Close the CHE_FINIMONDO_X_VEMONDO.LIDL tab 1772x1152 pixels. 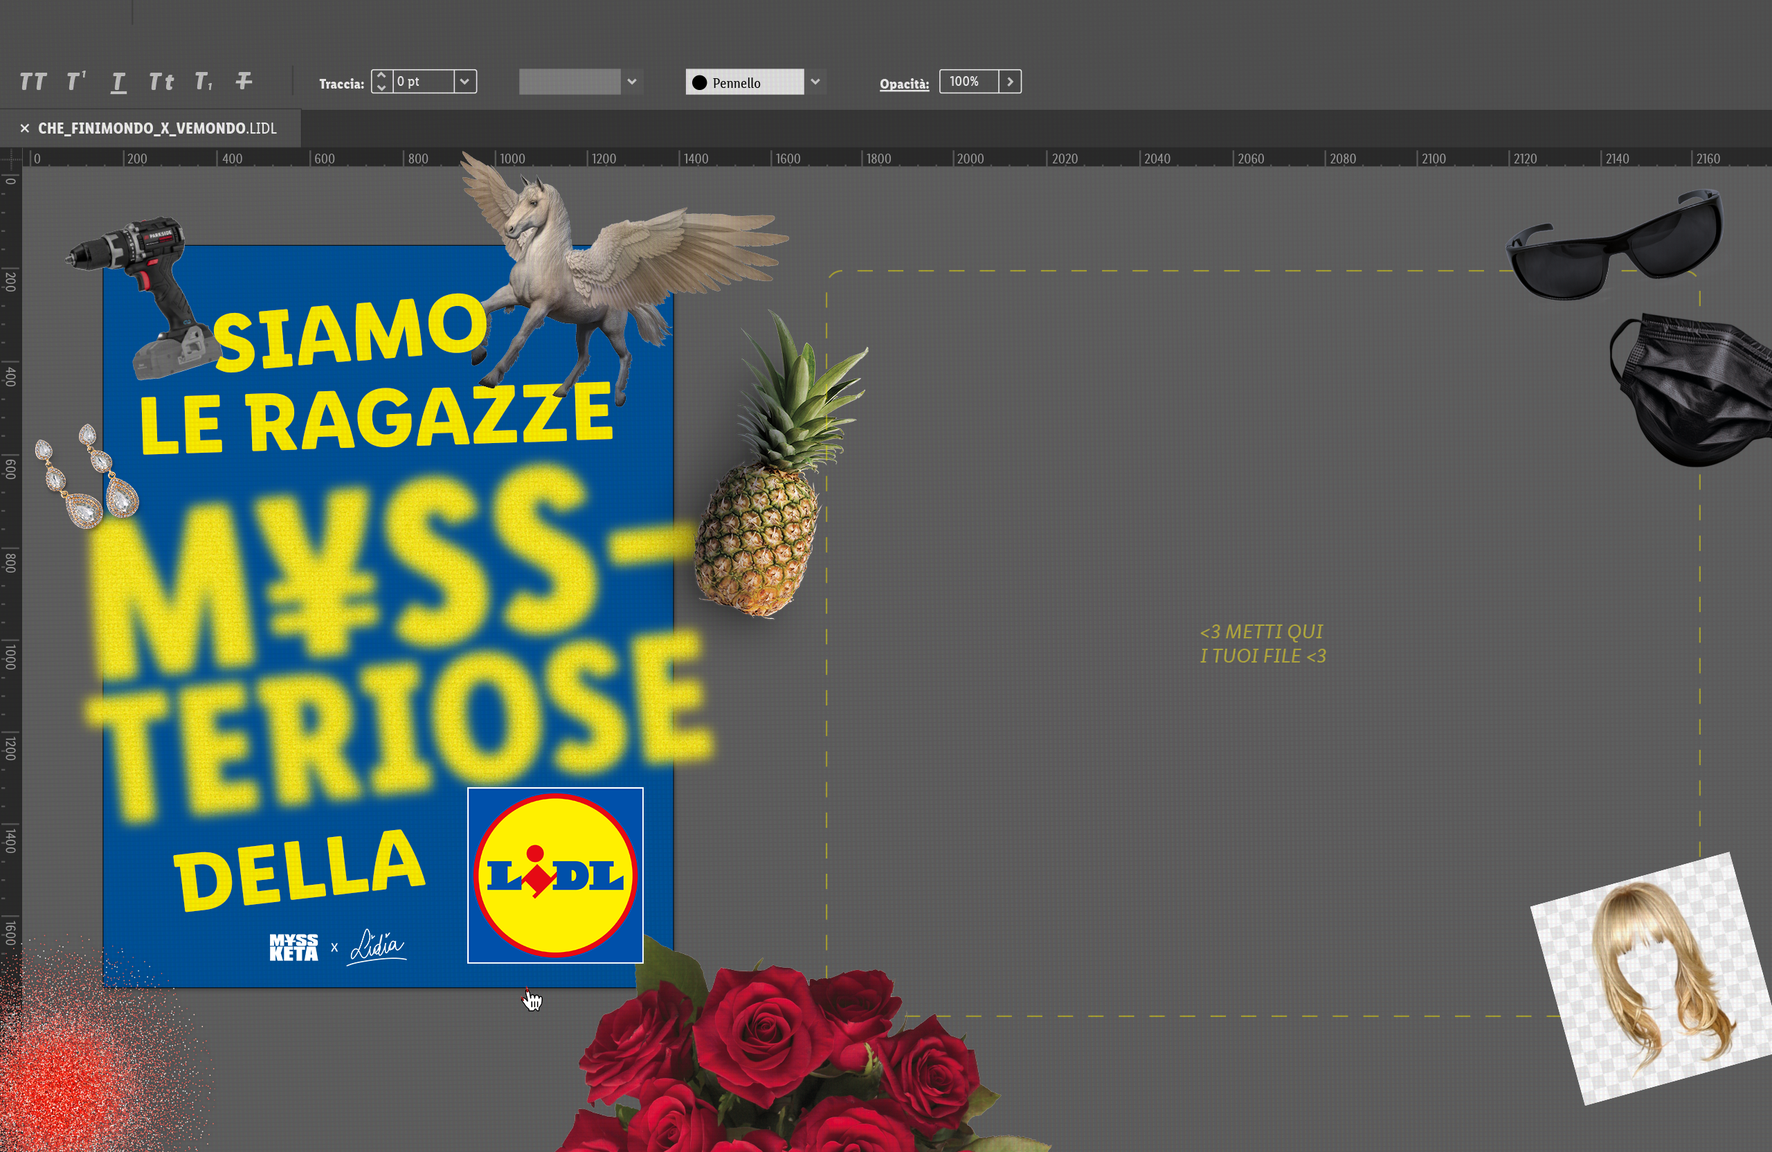pyautogui.click(x=24, y=128)
